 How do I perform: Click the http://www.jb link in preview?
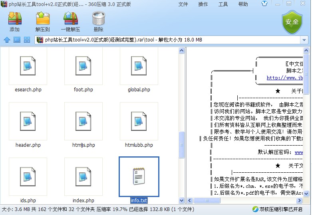[x=284, y=78]
